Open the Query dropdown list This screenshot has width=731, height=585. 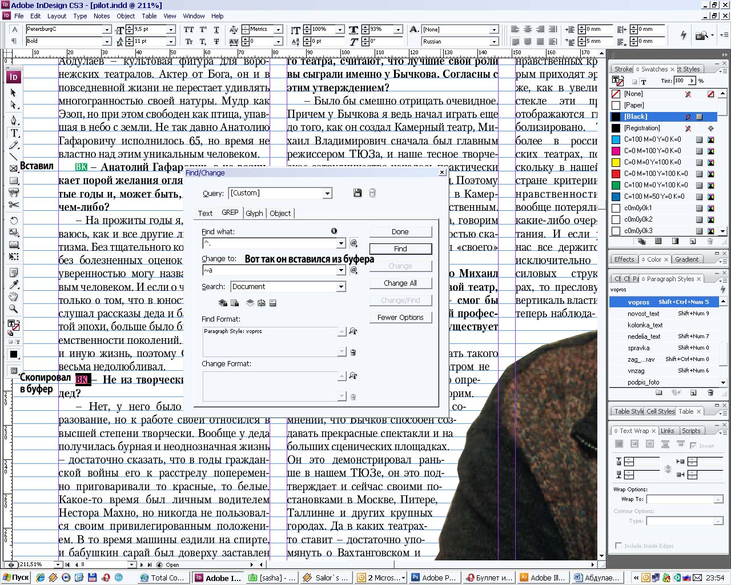point(327,193)
